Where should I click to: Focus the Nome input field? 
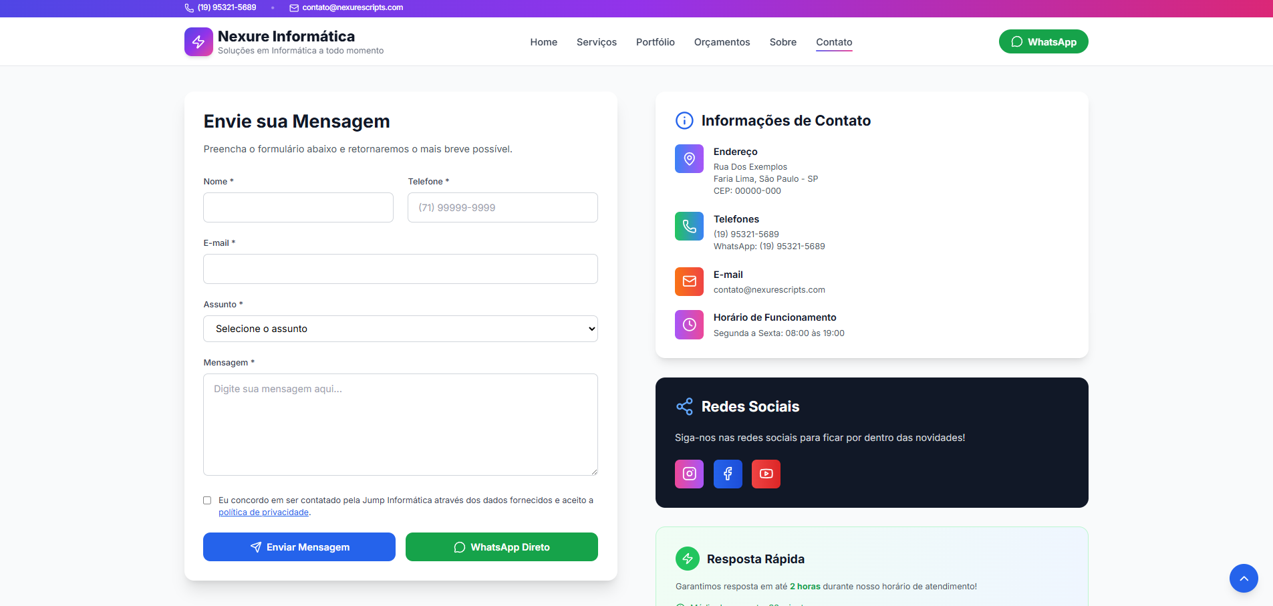coord(298,208)
